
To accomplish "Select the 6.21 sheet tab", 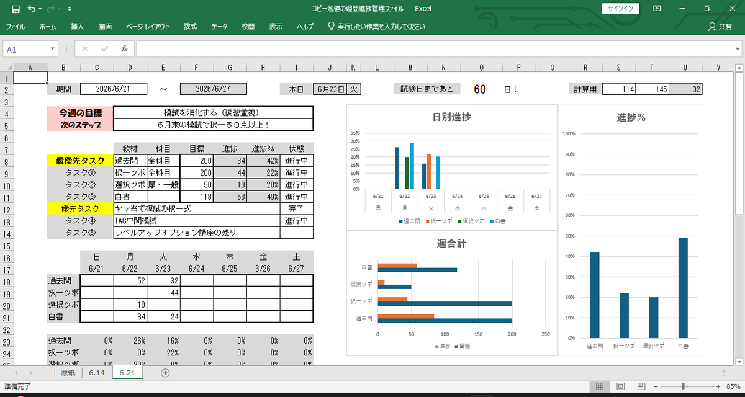I will tap(127, 373).
